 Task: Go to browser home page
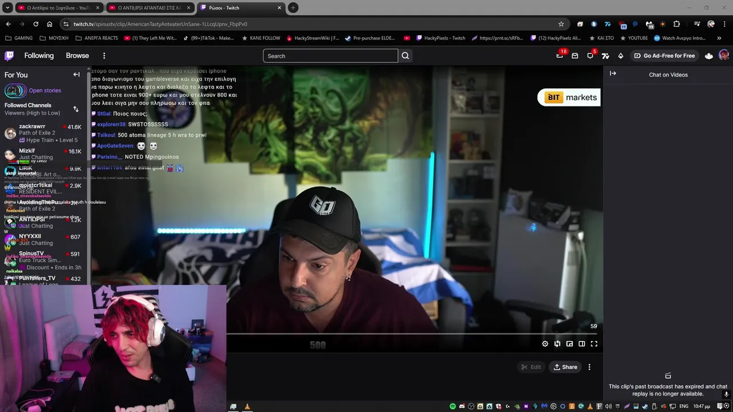pos(49,24)
